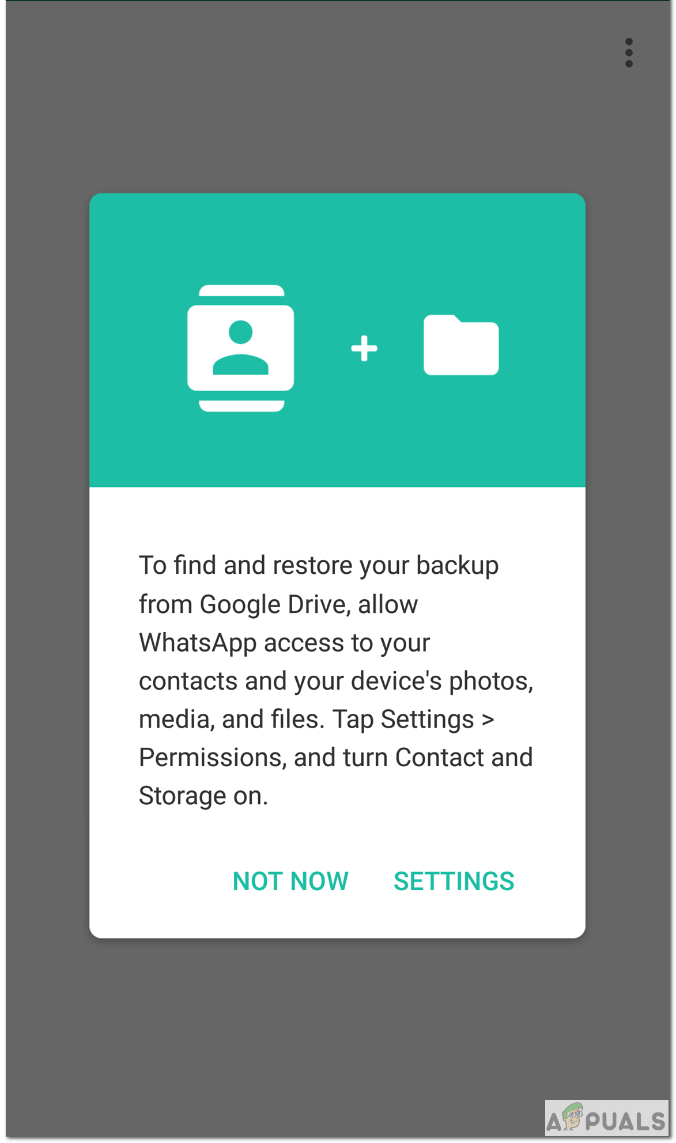Click the "Storage on." text line
The height and width of the screenshot is (1143, 676).
(x=203, y=796)
